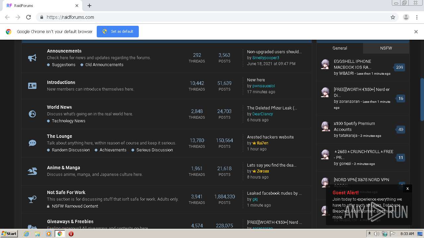424x238 pixels.
Task: Close the Guest Alert popup
Action: (407, 188)
